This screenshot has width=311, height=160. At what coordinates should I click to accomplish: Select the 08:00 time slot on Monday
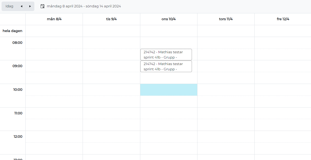(x=54, y=43)
